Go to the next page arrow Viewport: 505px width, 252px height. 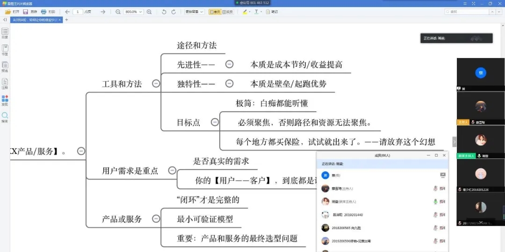pyautogui.click(x=103, y=12)
